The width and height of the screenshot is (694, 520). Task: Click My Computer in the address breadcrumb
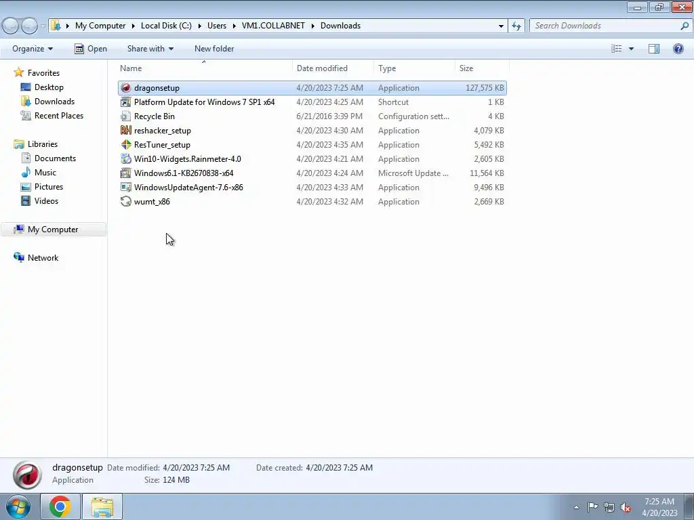click(x=100, y=26)
